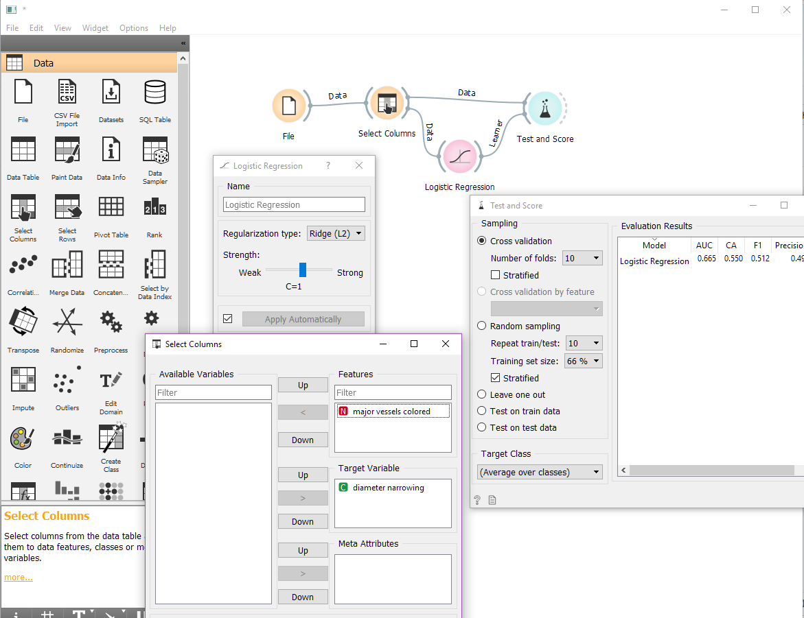The width and height of the screenshot is (804, 618).
Task: Open the Target Class combo box
Action: click(540, 472)
